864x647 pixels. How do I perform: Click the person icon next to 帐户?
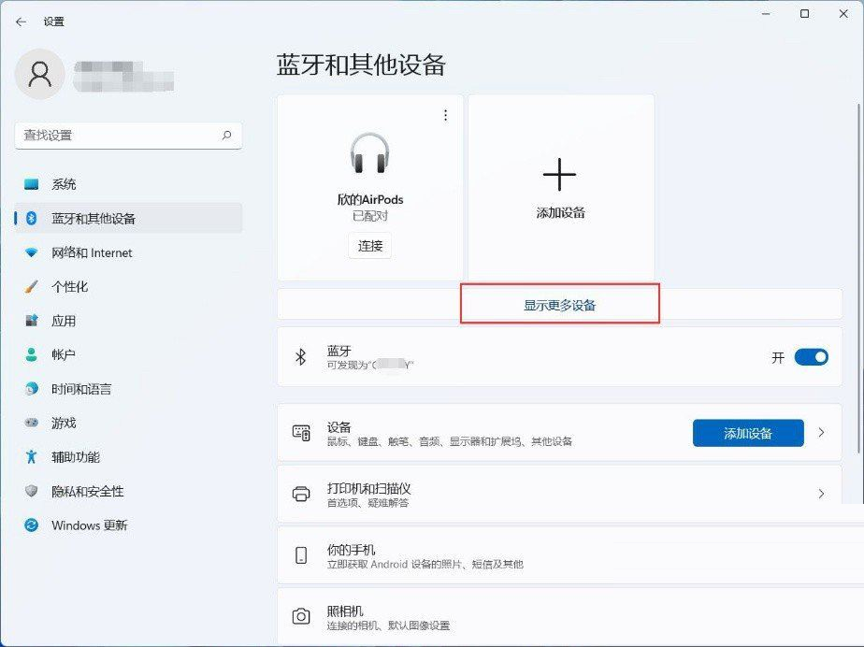tap(32, 354)
